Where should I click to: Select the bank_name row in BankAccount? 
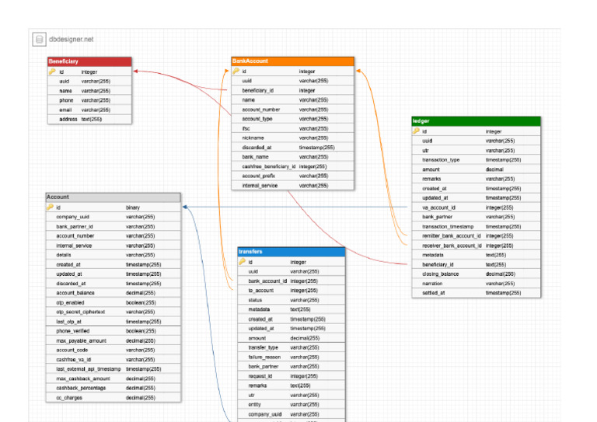pyautogui.click(x=292, y=157)
